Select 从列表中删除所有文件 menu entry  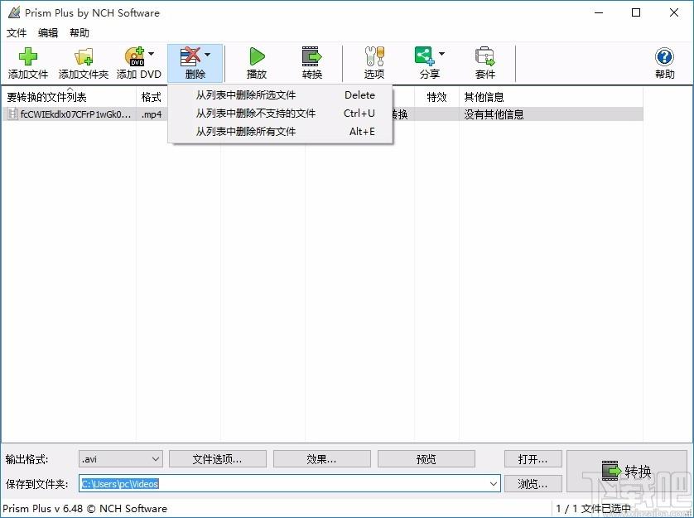tap(245, 132)
